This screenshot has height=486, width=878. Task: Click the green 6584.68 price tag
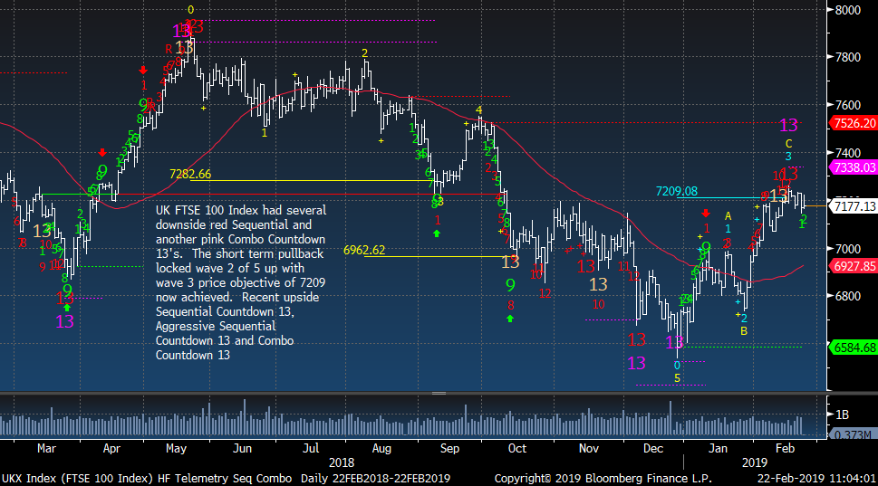pyautogui.click(x=854, y=348)
